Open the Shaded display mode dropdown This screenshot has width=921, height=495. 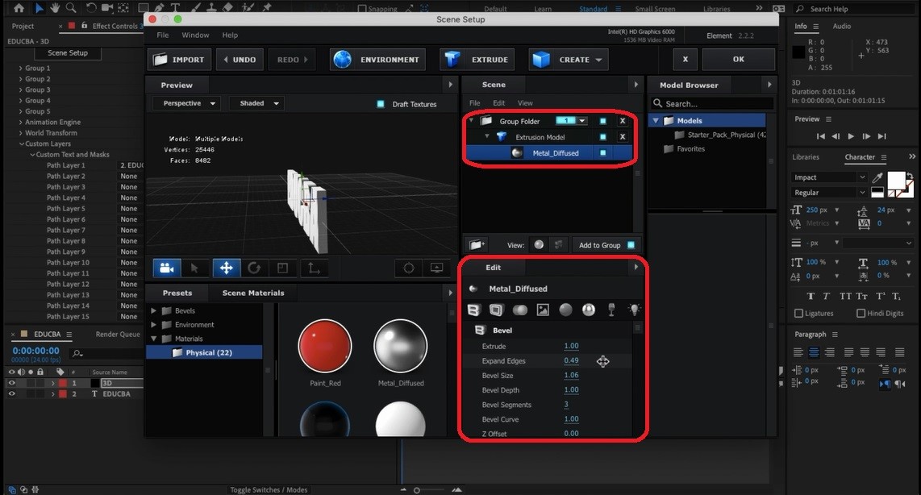pyautogui.click(x=256, y=103)
